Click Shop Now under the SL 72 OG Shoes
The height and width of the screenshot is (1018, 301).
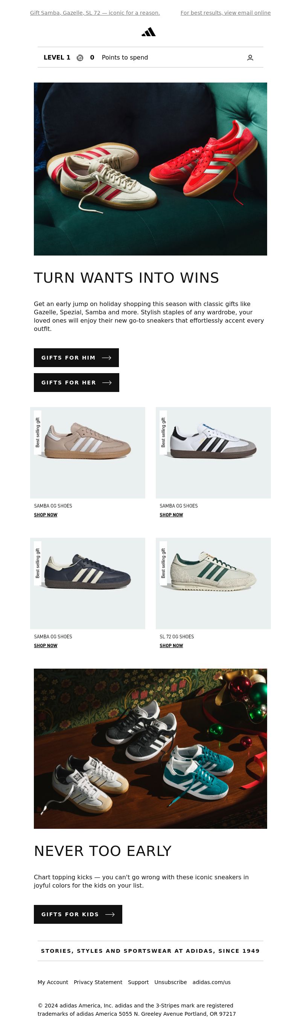[x=171, y=645]
